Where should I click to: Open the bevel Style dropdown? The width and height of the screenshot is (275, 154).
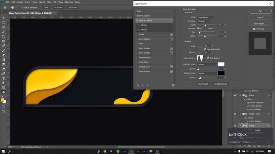pyautogui.click(x=205, y=17)
